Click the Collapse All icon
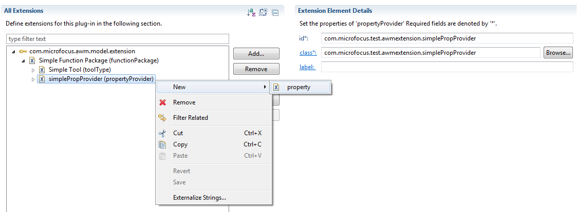 275,12
